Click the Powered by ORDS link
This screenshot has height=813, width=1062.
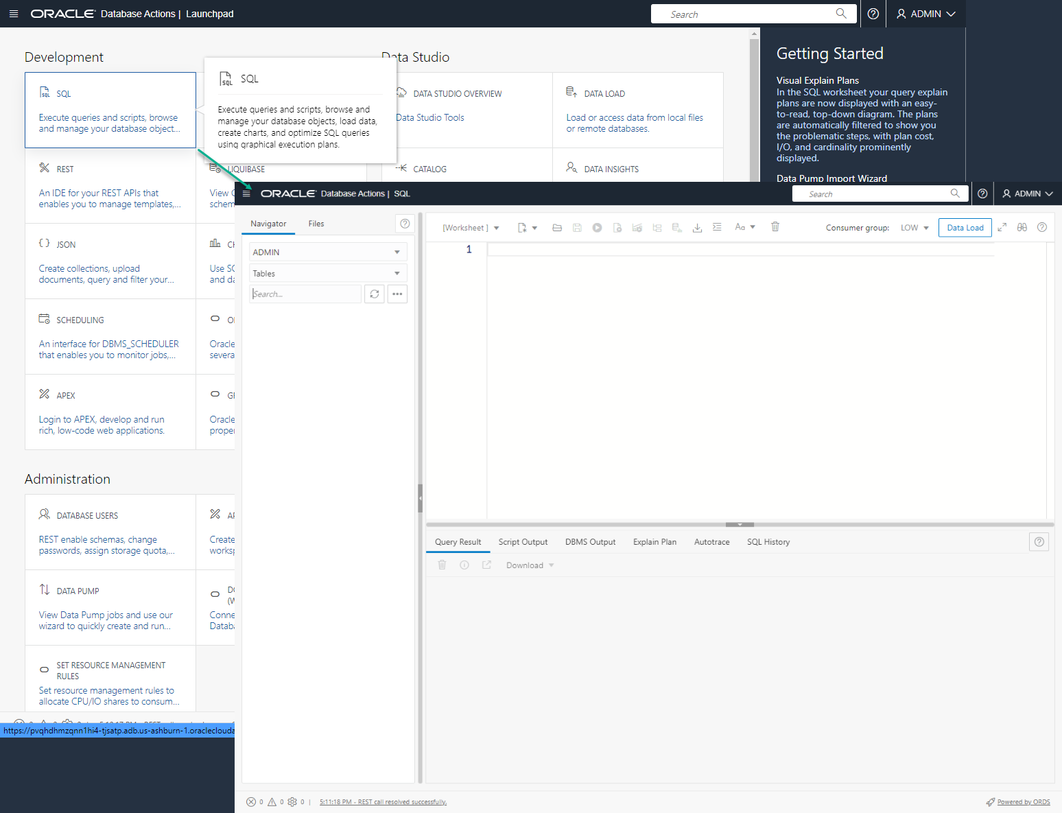pos(1023,802)
